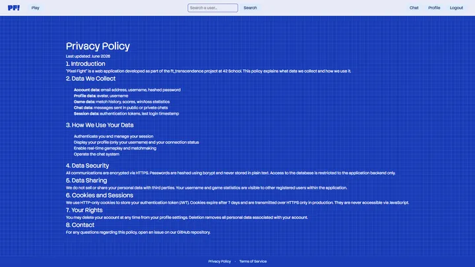475x267 pixels.
Task: Click the Chat data list item
Action: (x=121, y=107)
